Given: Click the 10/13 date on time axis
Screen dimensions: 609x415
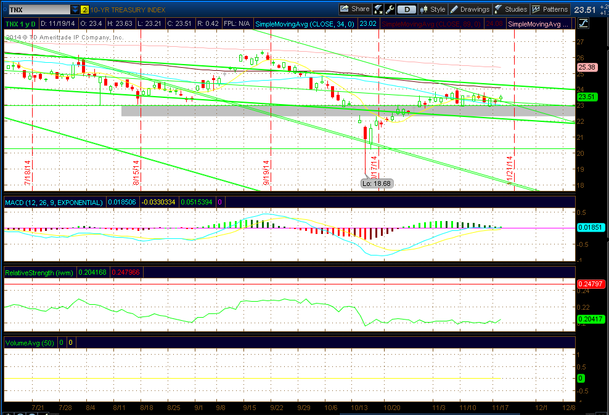Looking at the screenshot, I should pyautogui.click(x=359, y=408).
